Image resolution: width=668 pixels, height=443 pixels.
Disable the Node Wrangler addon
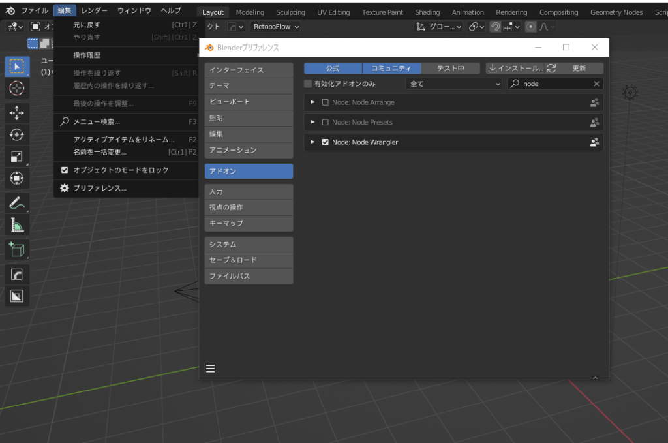coord(325,142)
